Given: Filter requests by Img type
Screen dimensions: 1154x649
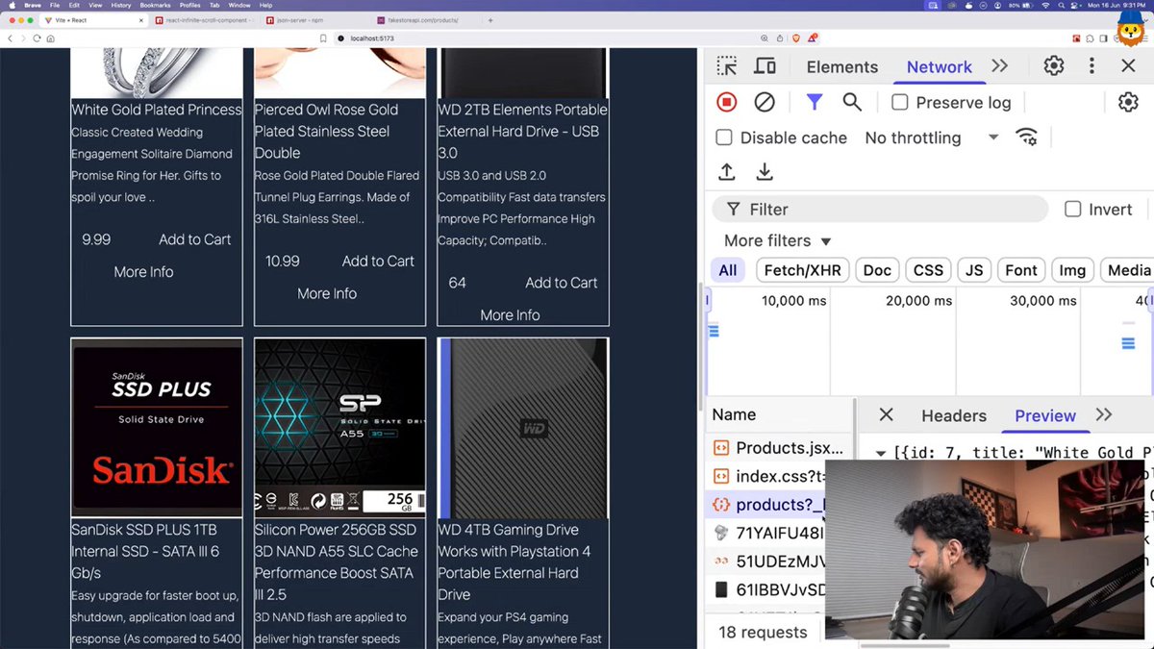Looking at the screenshot, I should point(1072,270).
